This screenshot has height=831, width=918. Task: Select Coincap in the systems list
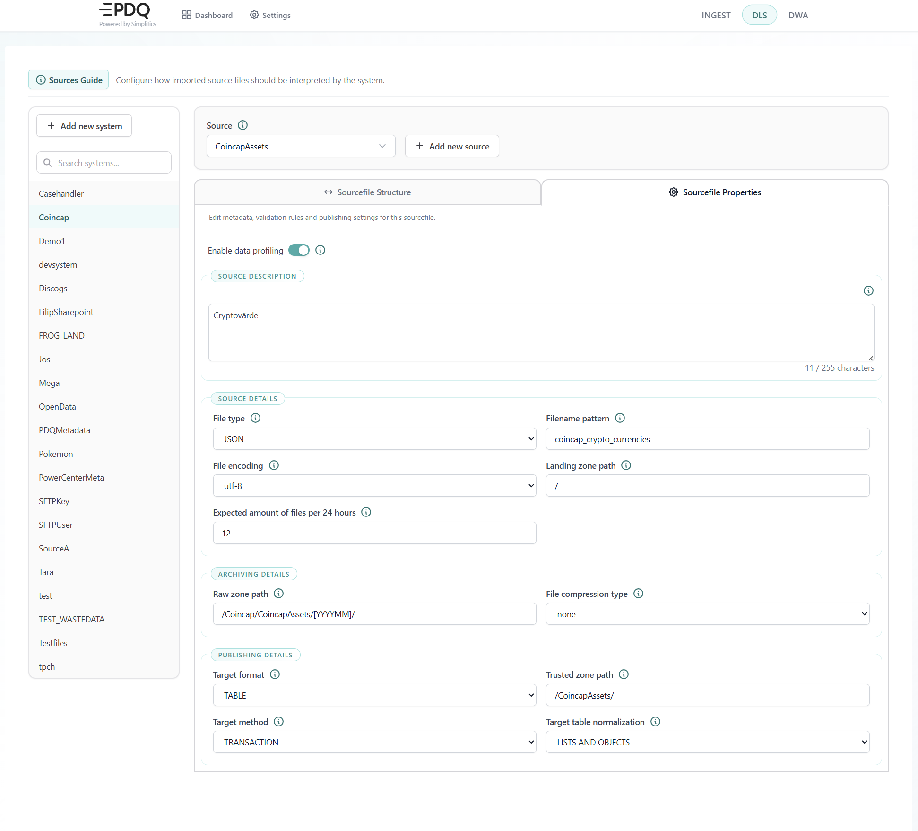(104, 217)
